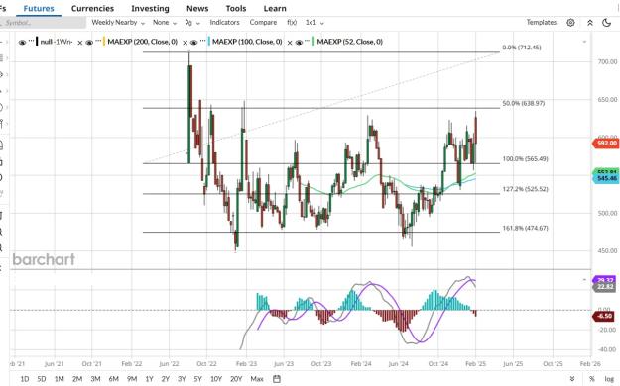
Task: Set range to 5D
Action: pyautogui.click(x=42, y=379)
